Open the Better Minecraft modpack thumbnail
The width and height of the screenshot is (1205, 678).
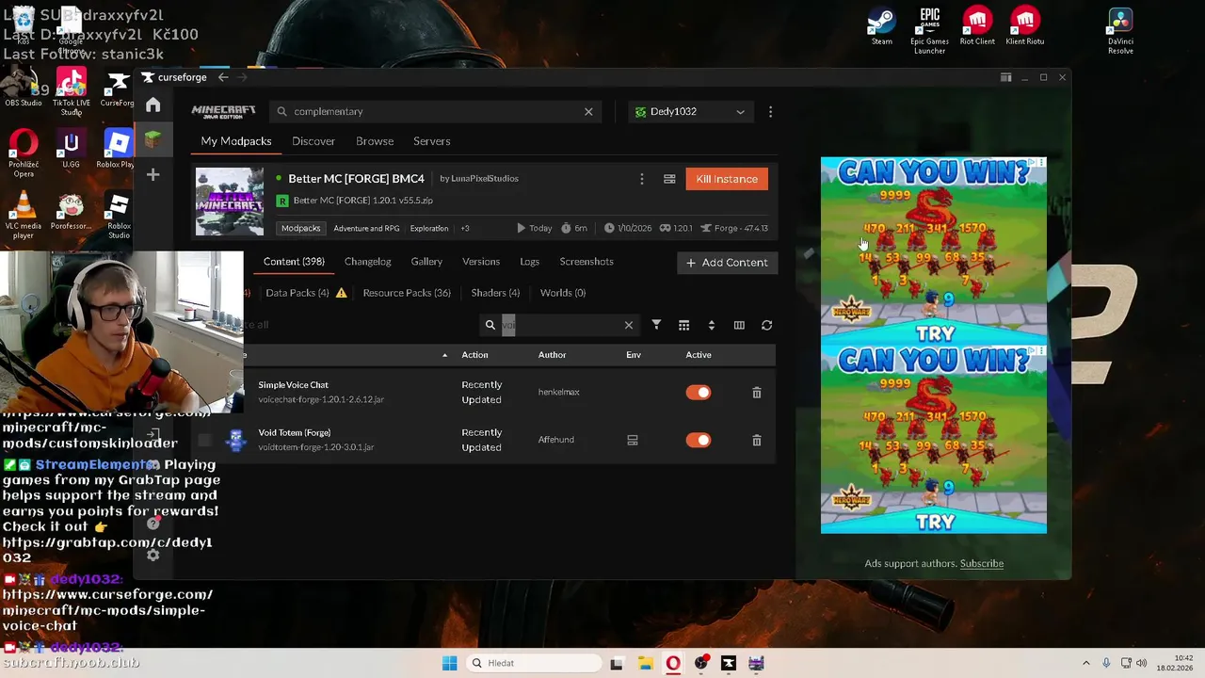click(x=230, y=202)
